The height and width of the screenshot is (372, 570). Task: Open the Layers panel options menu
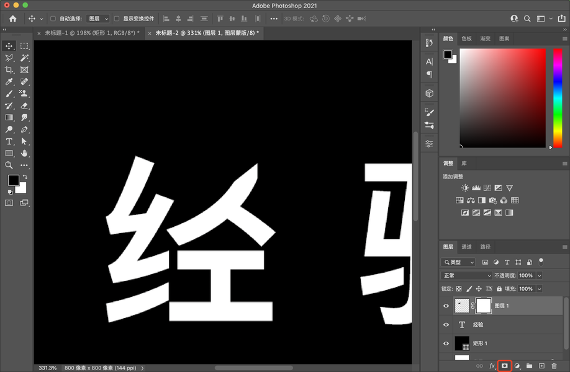pyautogui.click(x=564, y=247)
